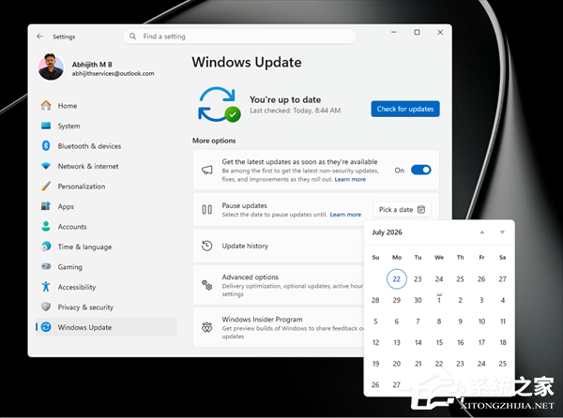Open the Apps settings page

click(106, 206)
